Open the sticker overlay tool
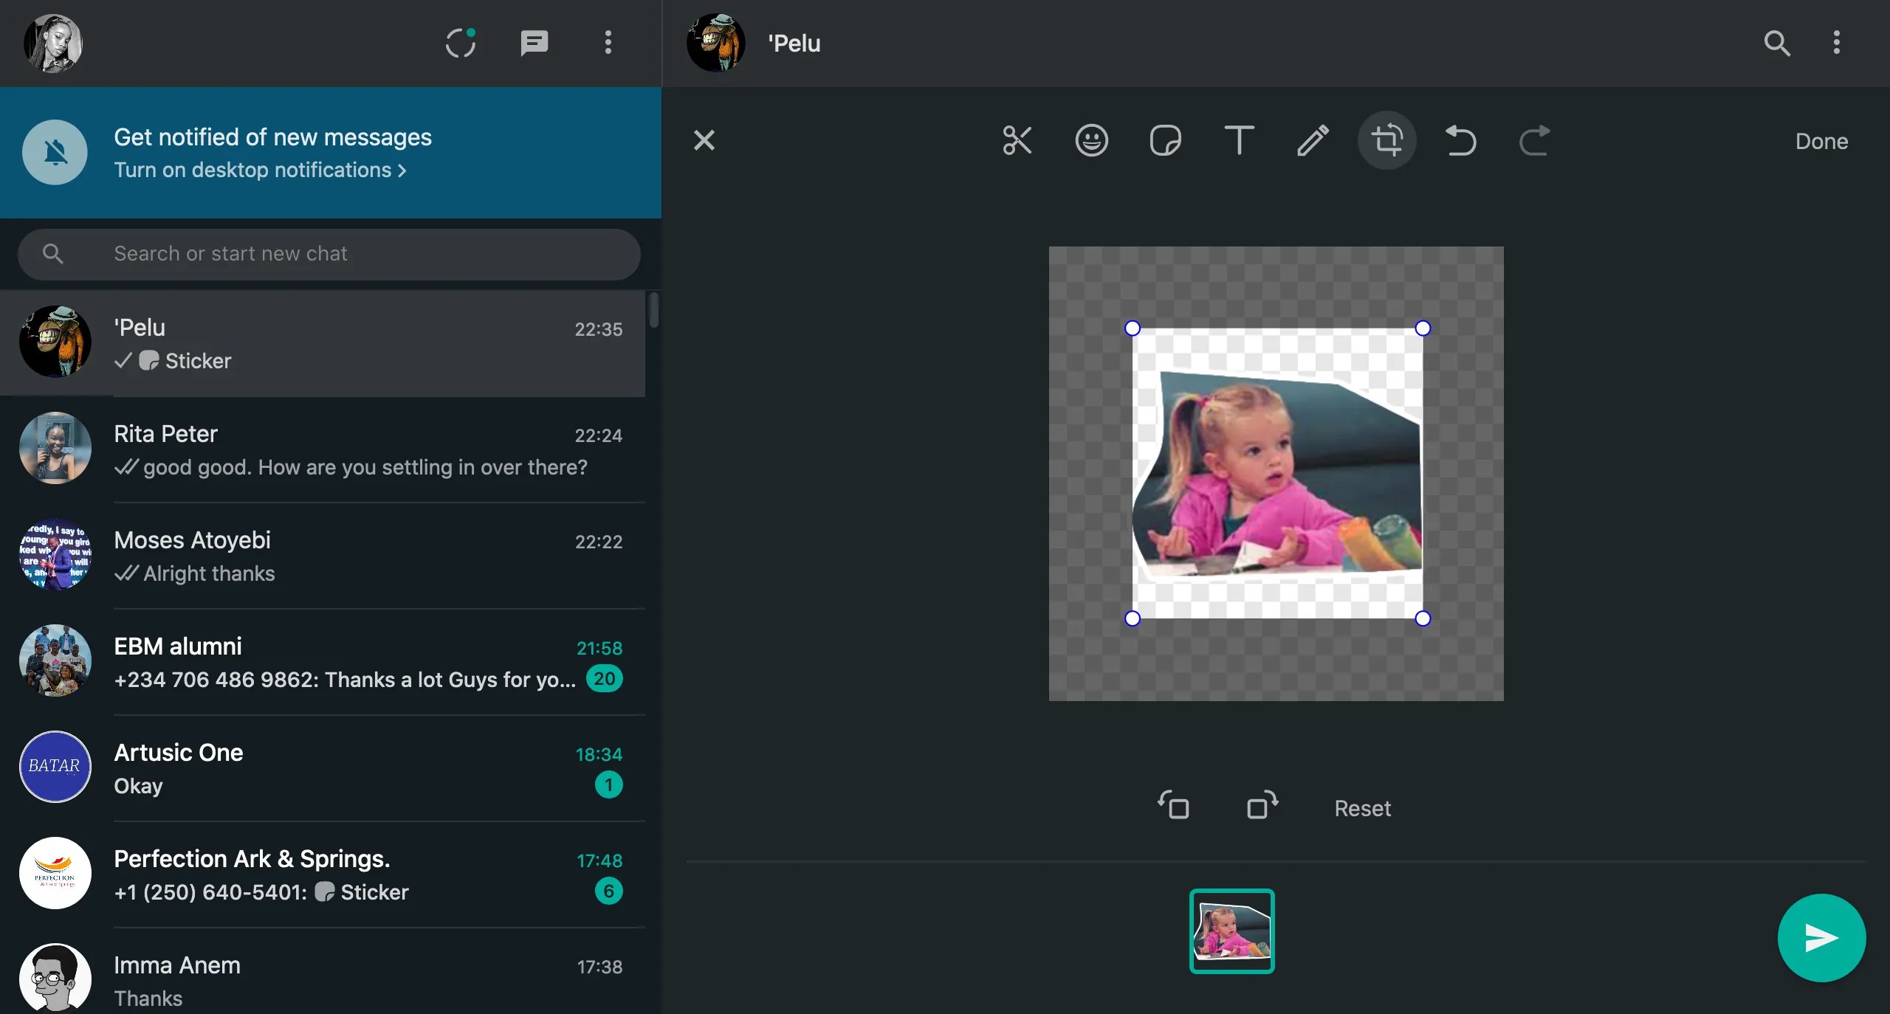Image resolution: width=1890 pixels, height=1014 pixels. 1165,140
